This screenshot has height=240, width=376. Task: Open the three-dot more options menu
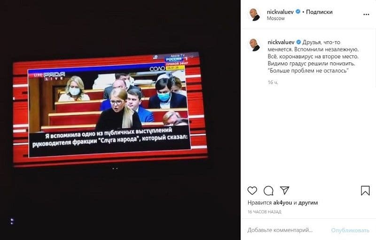point(366,15)
